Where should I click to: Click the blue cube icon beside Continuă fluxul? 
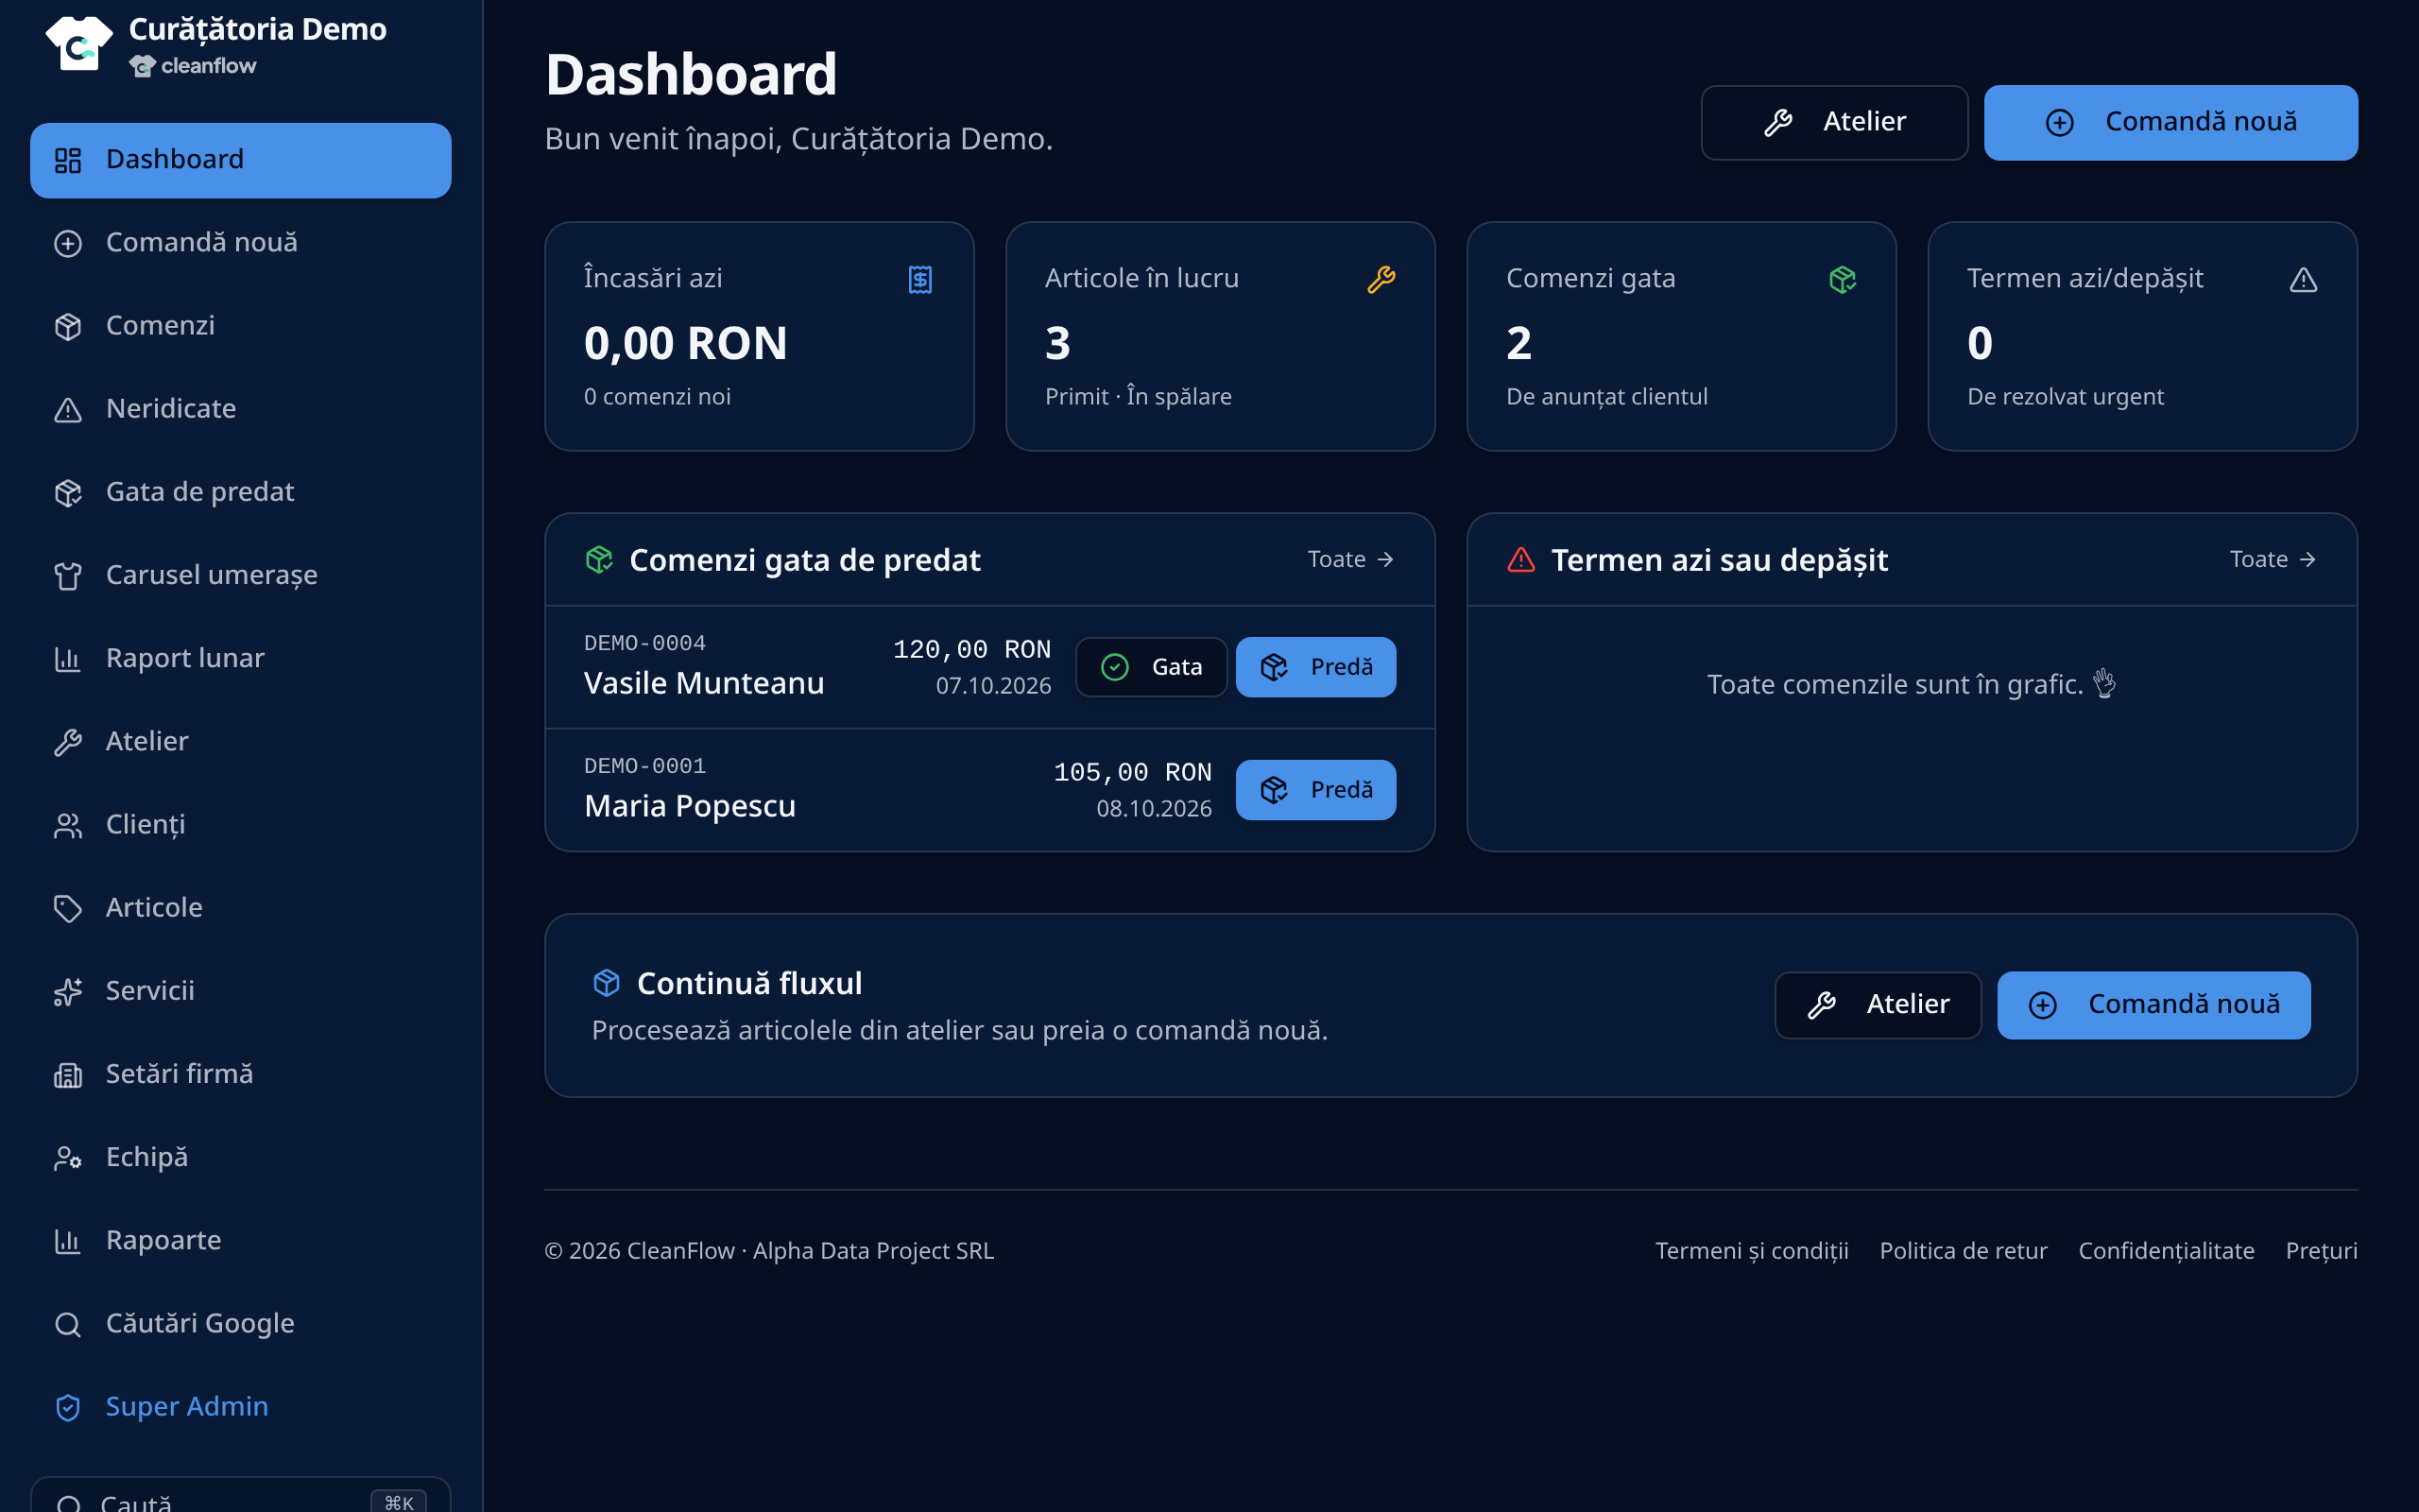pyautogui.click(x=607, y=983)
